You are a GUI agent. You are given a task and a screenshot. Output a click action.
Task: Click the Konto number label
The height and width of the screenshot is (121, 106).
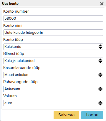point(16,11)
